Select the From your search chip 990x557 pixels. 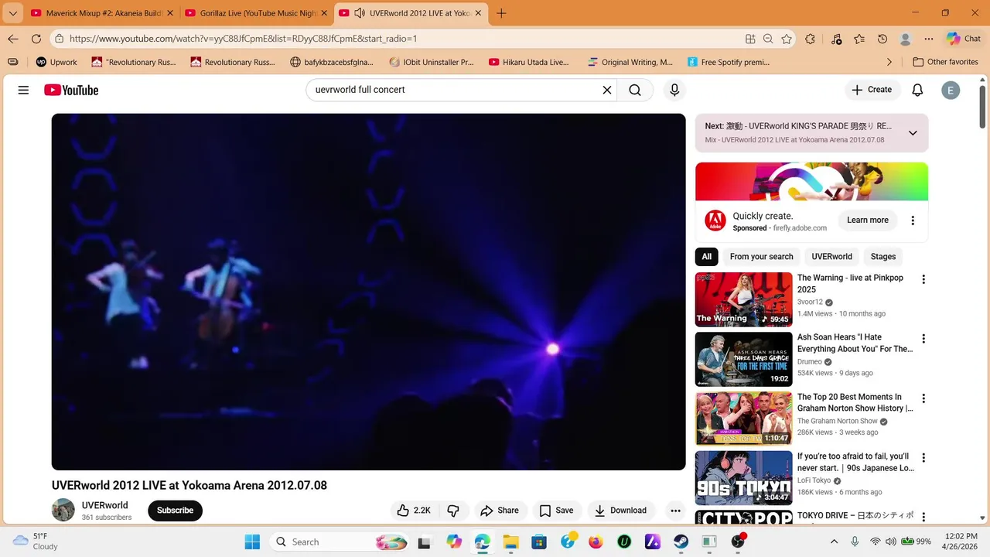[x=761, y=257]
